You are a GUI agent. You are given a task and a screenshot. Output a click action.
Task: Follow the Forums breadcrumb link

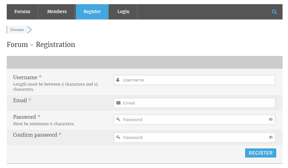17,30
